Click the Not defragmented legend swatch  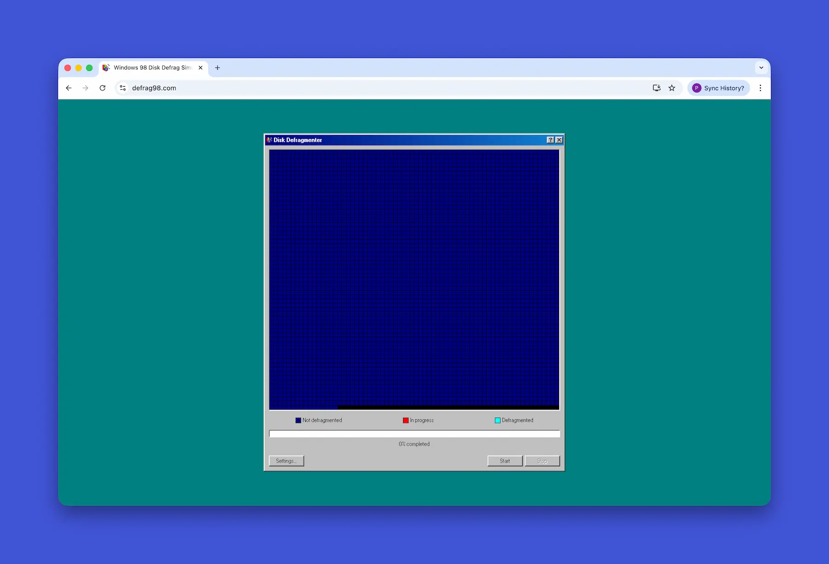[298, 420]
